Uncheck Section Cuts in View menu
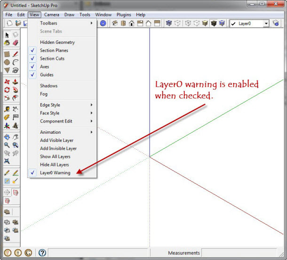Image resolution: width=287 pixels, height=260 pixels. click(62, 58)
